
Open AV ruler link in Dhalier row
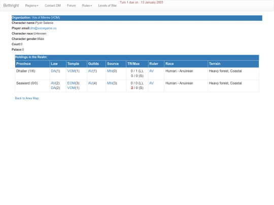152,71
